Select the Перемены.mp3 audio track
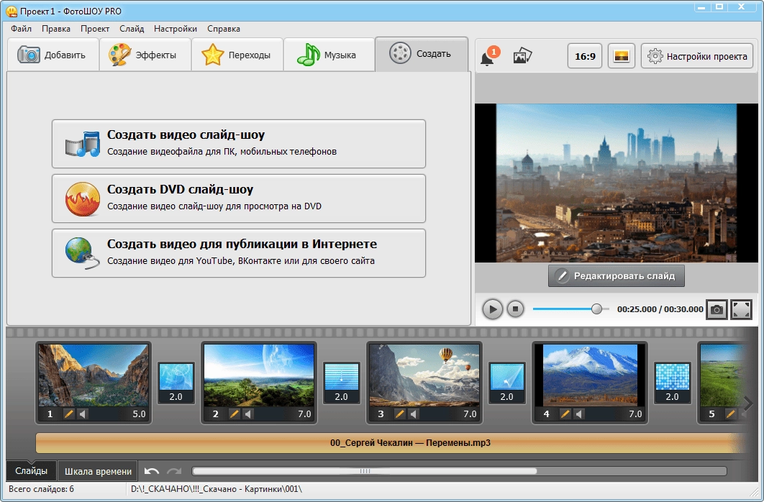This screenshot has width=764, height=502. (x=391, y=442)
